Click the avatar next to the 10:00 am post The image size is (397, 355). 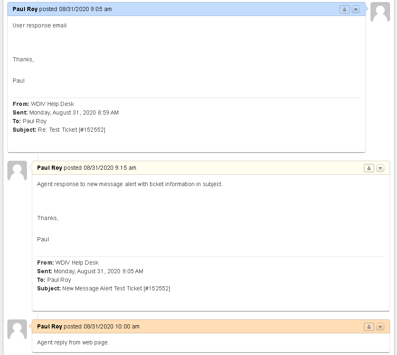(17, 329)
